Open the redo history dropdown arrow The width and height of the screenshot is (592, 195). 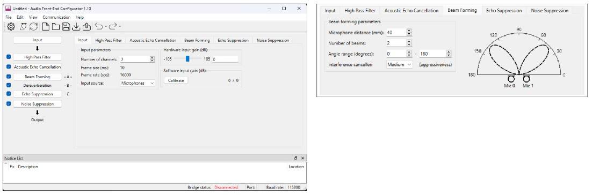pos(120,27)
